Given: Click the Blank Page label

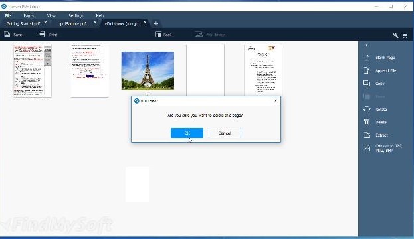Looking at the screenshot, I should click(x=385, y=58).
